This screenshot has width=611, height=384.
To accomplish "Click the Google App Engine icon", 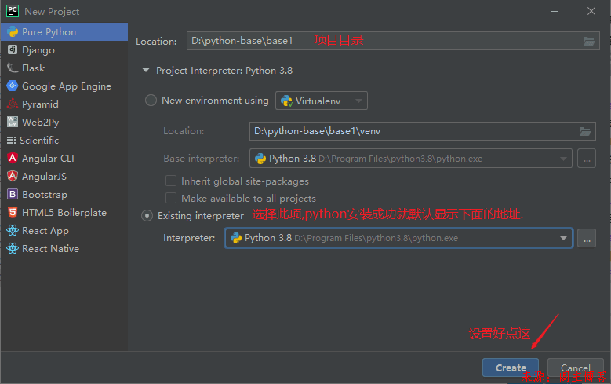I will coord(13,86).
